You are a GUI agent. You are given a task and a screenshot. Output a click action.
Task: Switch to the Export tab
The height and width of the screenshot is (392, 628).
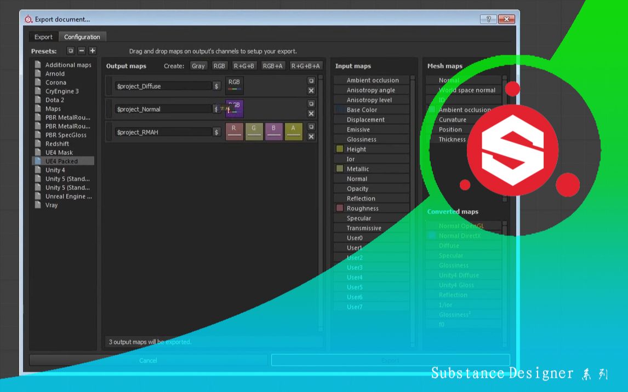(43, 37)
